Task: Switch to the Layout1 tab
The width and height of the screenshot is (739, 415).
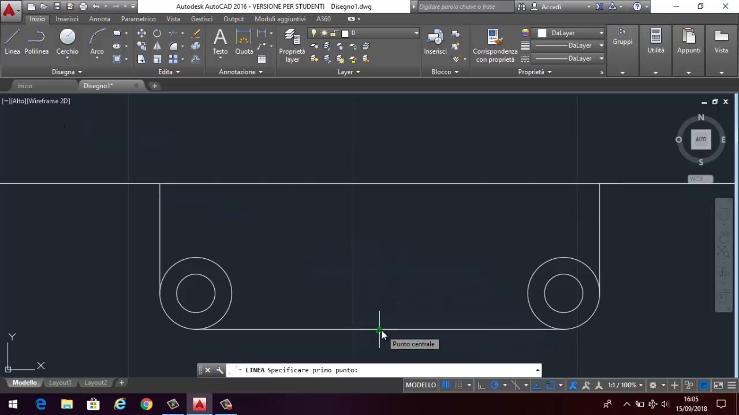Action: 60,383
